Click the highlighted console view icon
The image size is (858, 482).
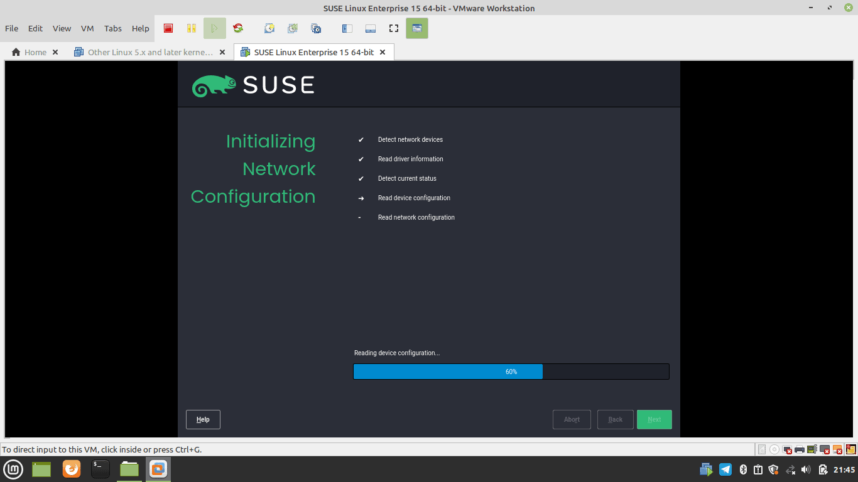417,28
